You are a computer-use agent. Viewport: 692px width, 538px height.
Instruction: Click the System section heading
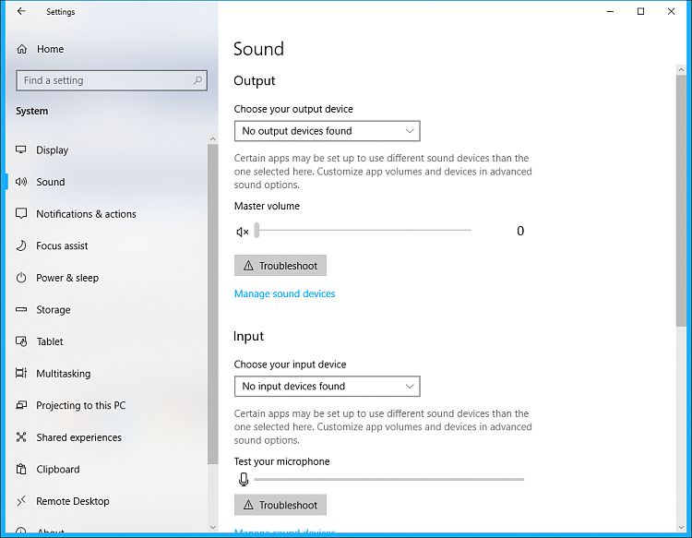tap(31, 112)
